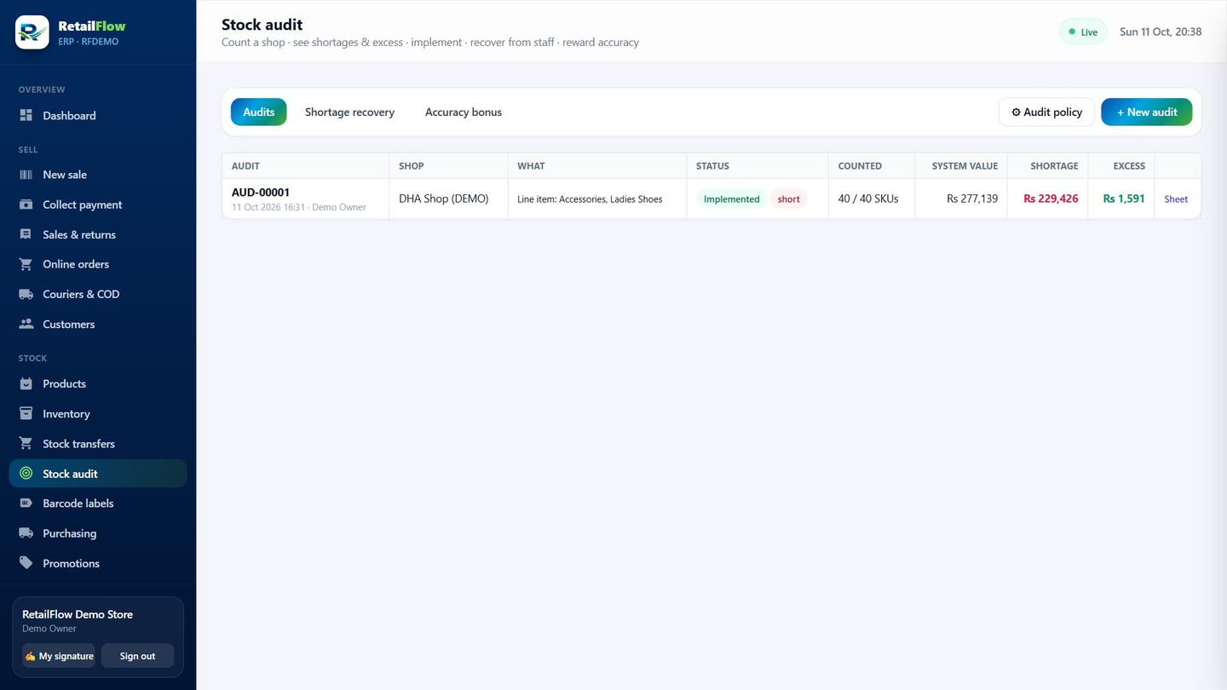Image resolution: width=1227 pixels, height=690 pixels.
Task: Start a New audit
Action: pyautogui.click(x=1147, y=112)
